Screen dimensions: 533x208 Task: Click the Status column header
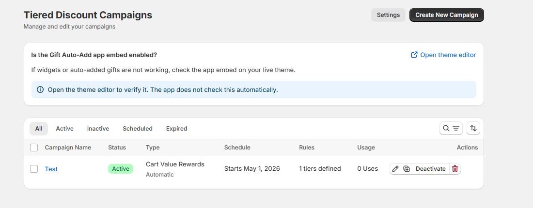pyautogui.click(x=117, y=147)
